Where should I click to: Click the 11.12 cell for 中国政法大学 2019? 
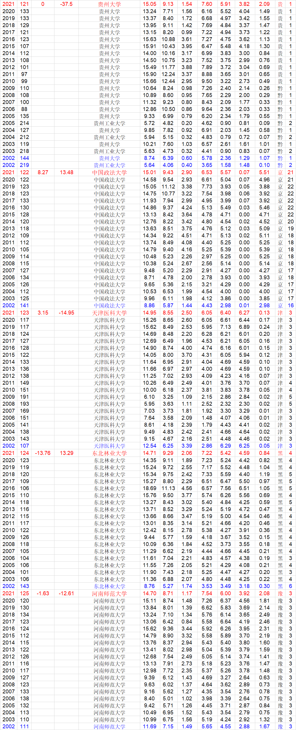tap(168, 186)
